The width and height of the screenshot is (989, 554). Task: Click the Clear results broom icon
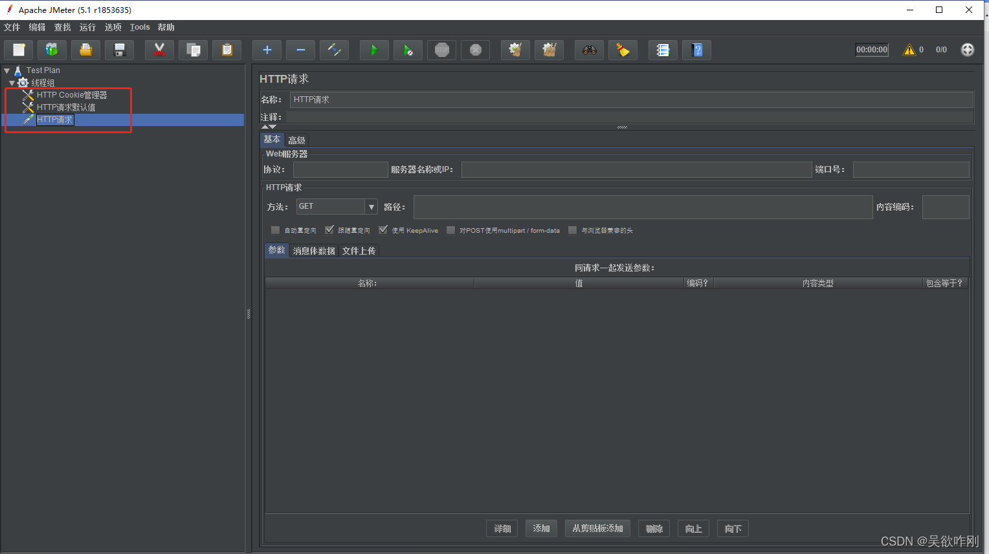(515, 50)
